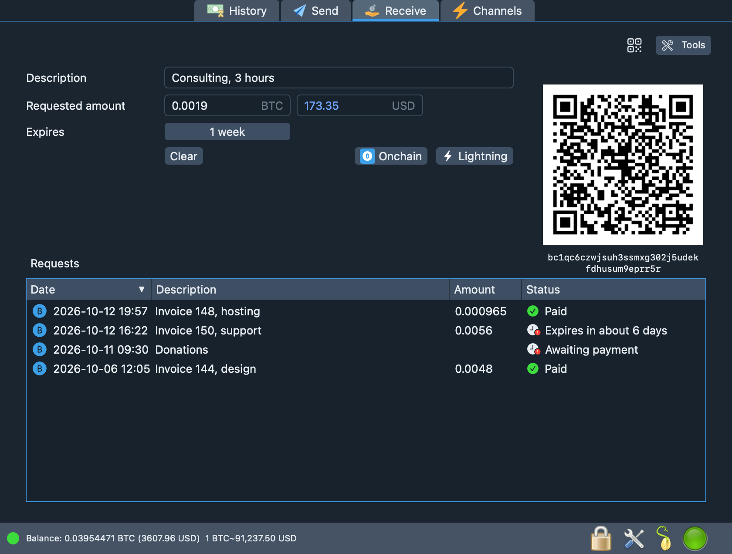Open the Tools menu button
The image size is (732, 554).
tap(683, 45)
